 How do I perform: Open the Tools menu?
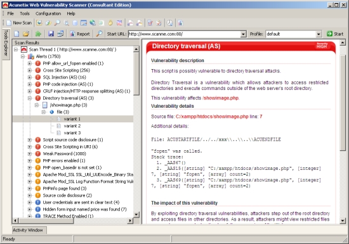click(25, 13)
